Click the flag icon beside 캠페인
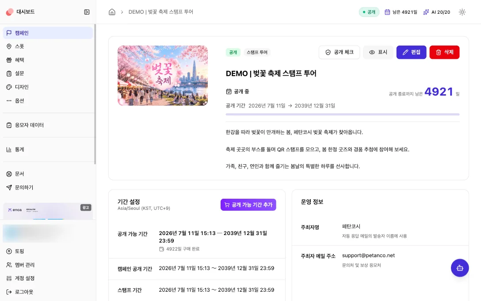The height and width of the screenshot is (301, 481). 9,33
